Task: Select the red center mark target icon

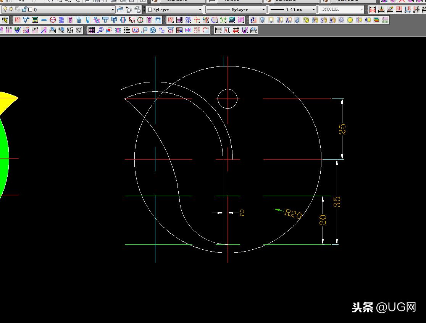Action: coord(140,20)
